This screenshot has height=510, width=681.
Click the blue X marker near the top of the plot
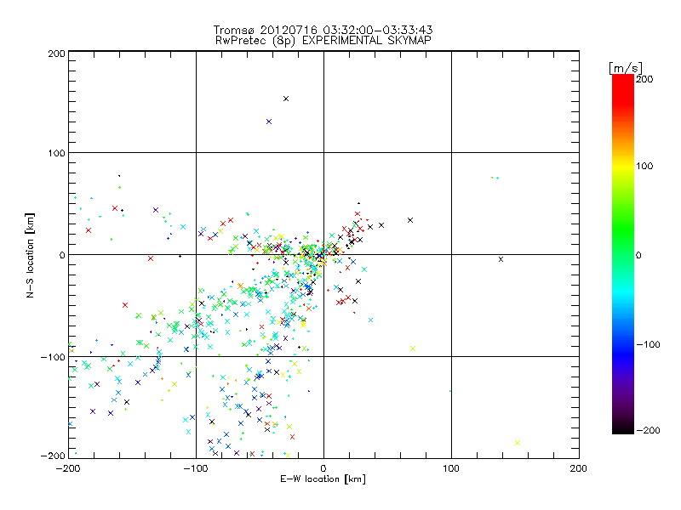tap(269, 122)
